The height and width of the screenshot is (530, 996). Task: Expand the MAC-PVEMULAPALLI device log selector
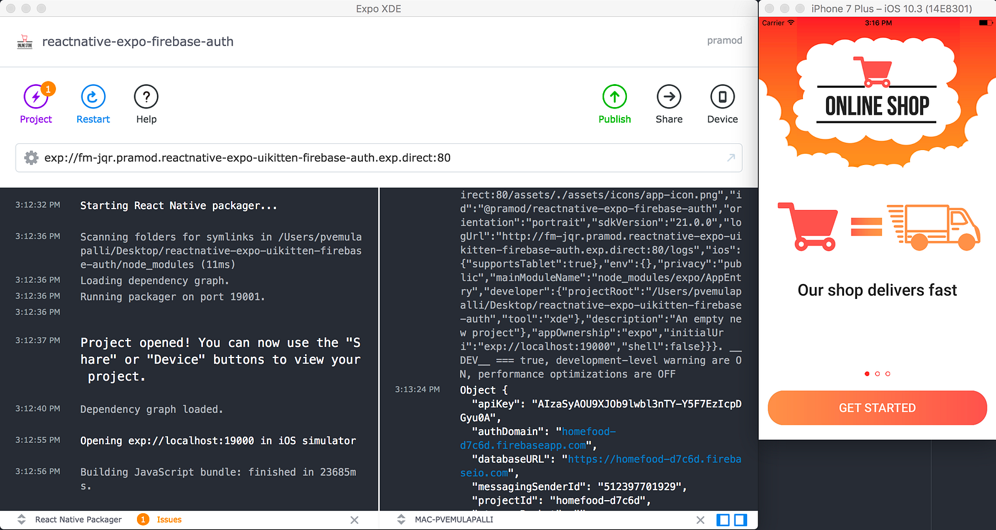(x=401, y=519)
